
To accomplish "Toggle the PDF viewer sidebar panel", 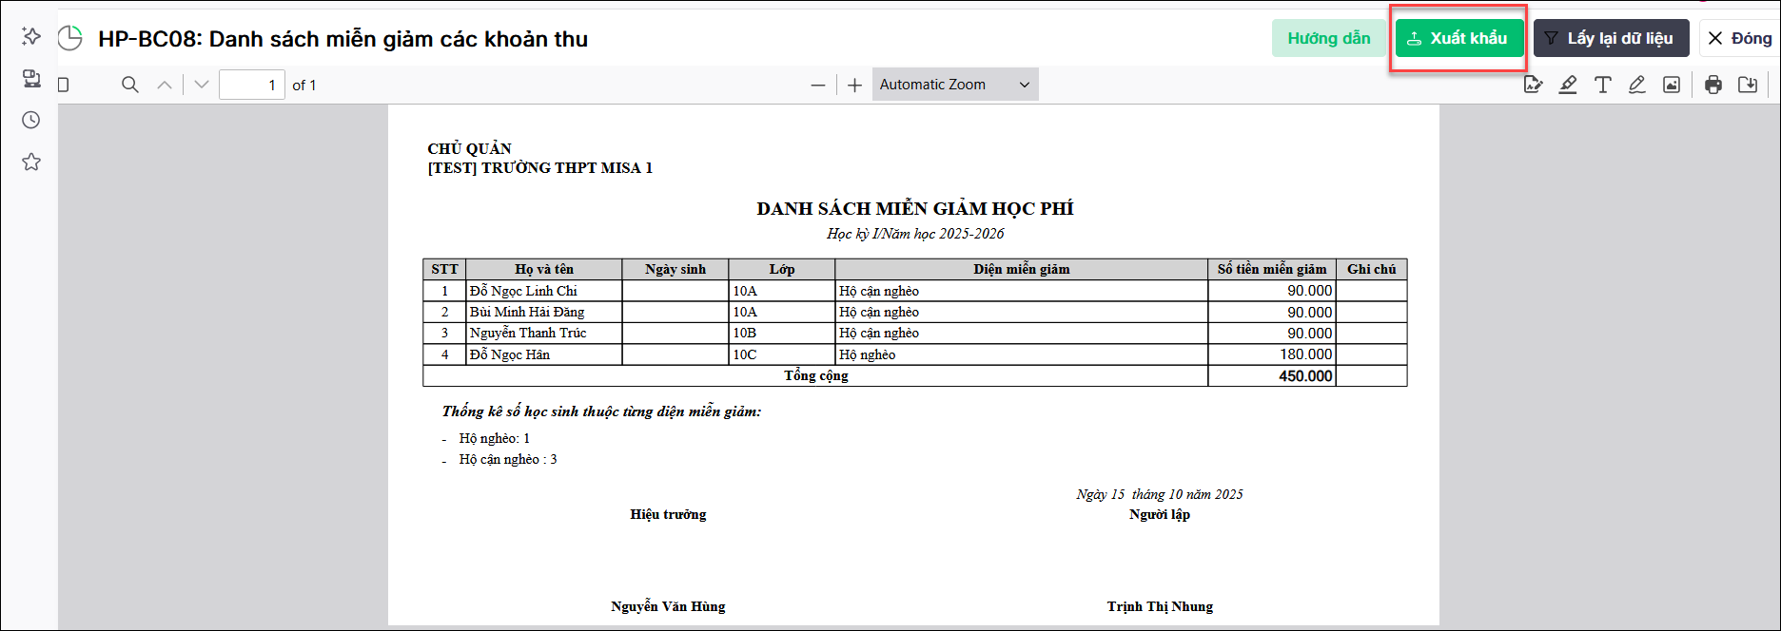I will click(64, 85).
